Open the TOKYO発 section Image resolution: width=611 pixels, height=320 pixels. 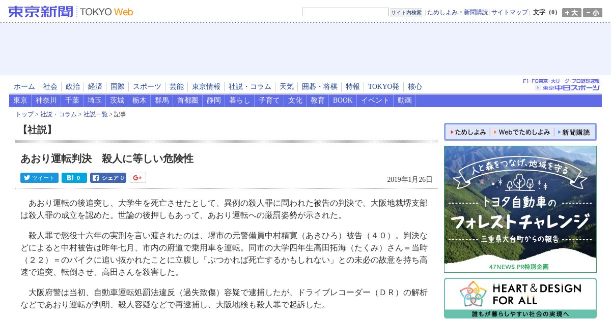(x=383, y=87)
